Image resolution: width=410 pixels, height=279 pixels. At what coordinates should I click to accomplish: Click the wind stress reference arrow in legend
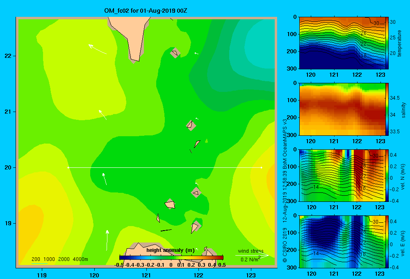252,255
